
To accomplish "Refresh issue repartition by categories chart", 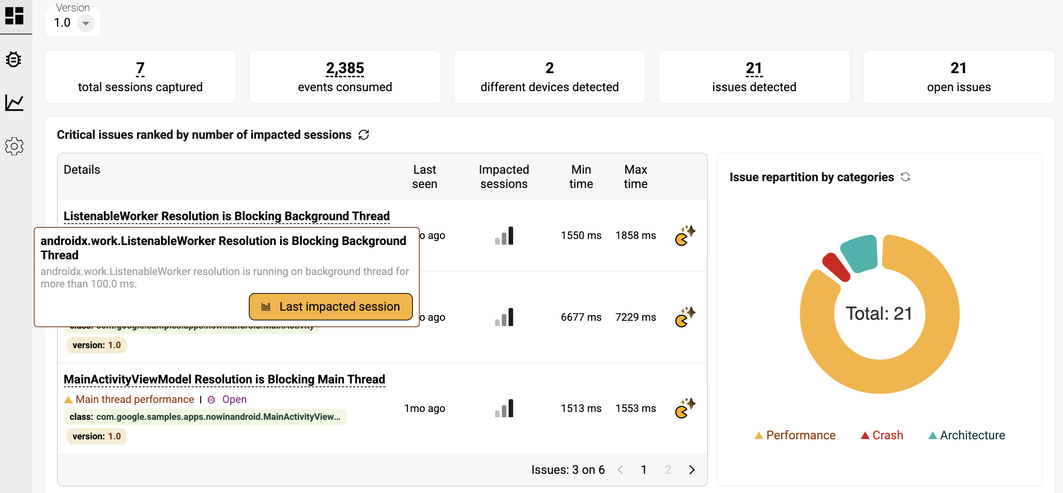I will pyautogui.click(x=905, y=177).
